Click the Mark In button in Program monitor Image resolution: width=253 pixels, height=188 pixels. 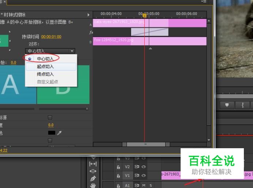(242, 105)
